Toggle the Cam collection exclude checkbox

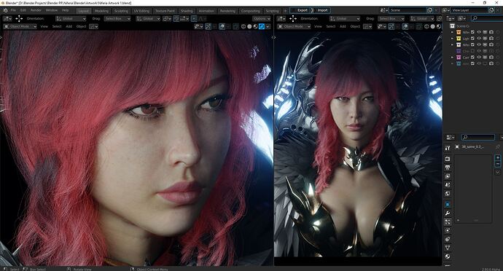click(x=472, y=58)
